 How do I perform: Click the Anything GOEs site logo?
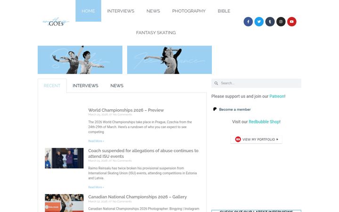click(56, 22)
